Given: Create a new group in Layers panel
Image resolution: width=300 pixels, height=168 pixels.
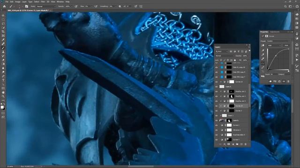Looking at the screenshot, I should [x=237, y=144].
